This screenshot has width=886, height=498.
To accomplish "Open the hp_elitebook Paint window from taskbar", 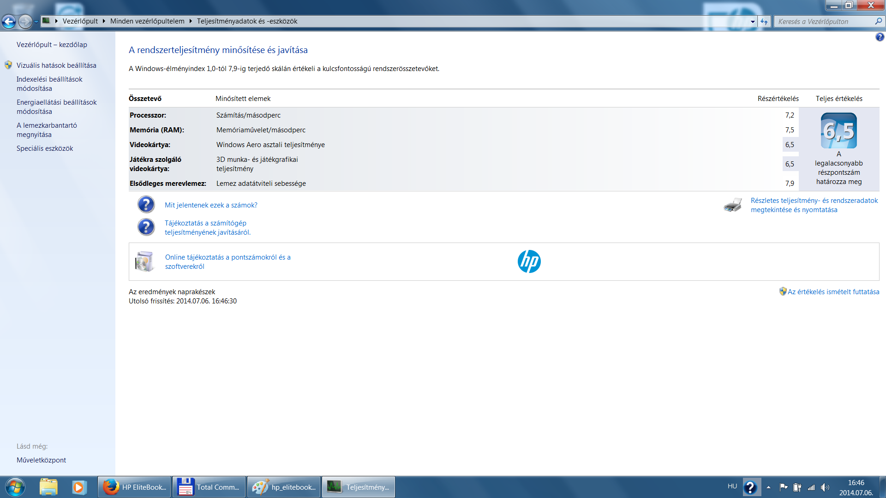I will coord(283,486).
